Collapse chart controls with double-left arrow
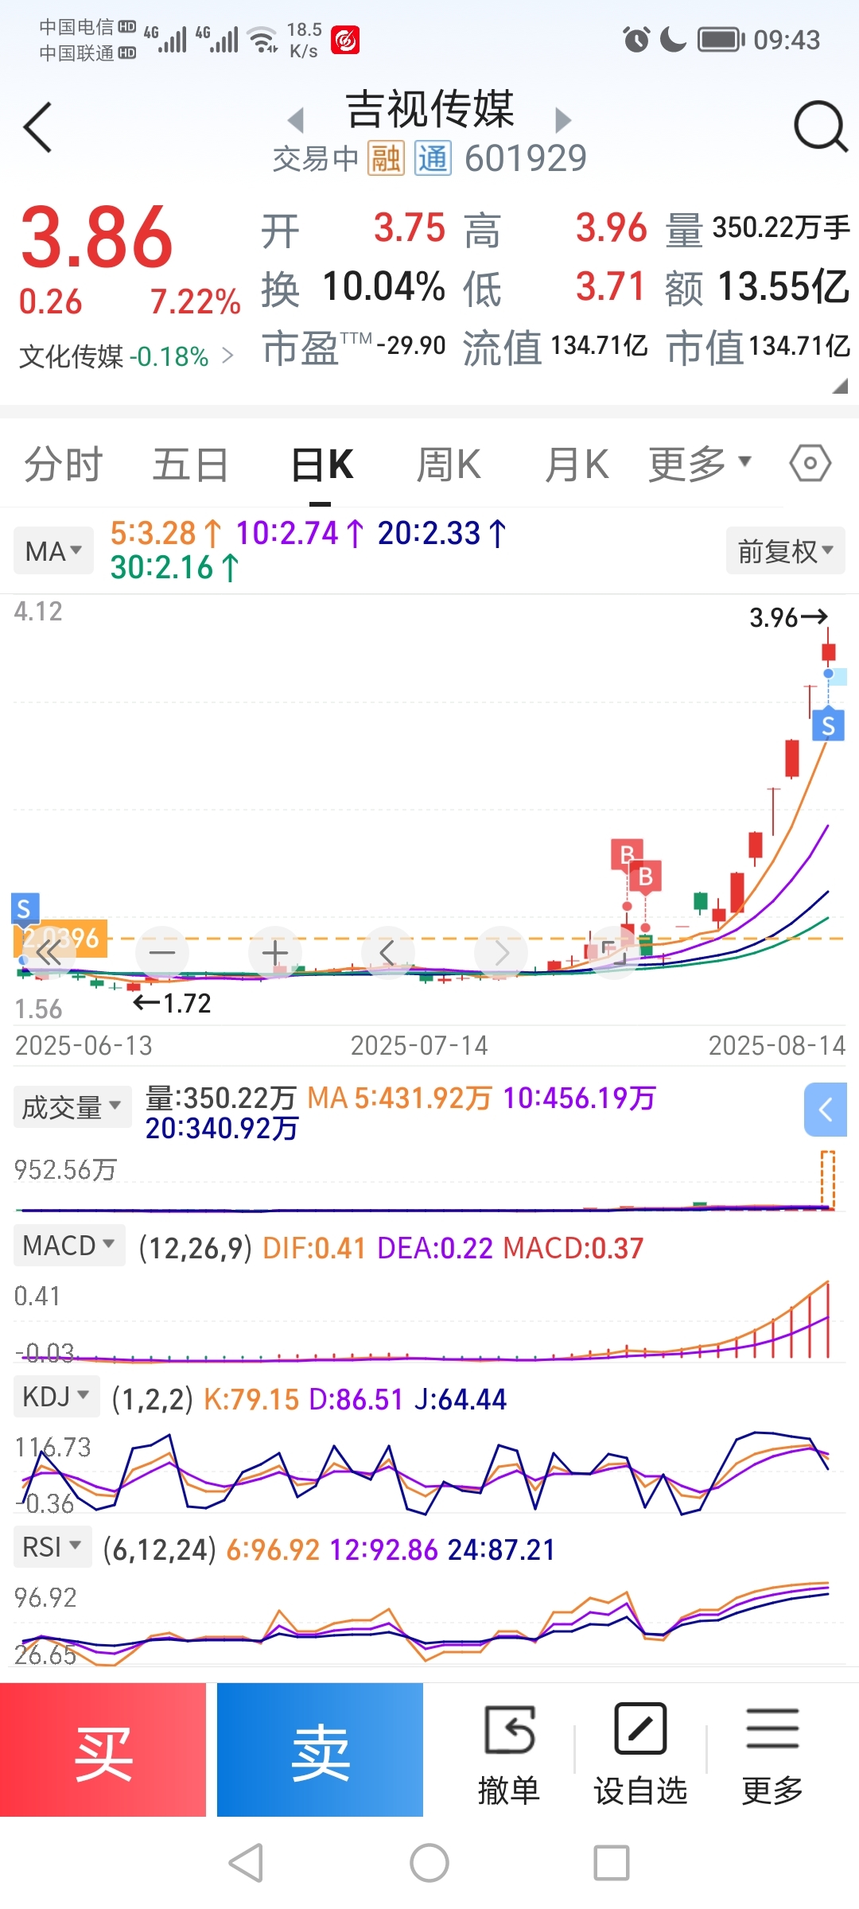Image resolution: width=859 pixels, height=1909 pixels. (49, 952)
